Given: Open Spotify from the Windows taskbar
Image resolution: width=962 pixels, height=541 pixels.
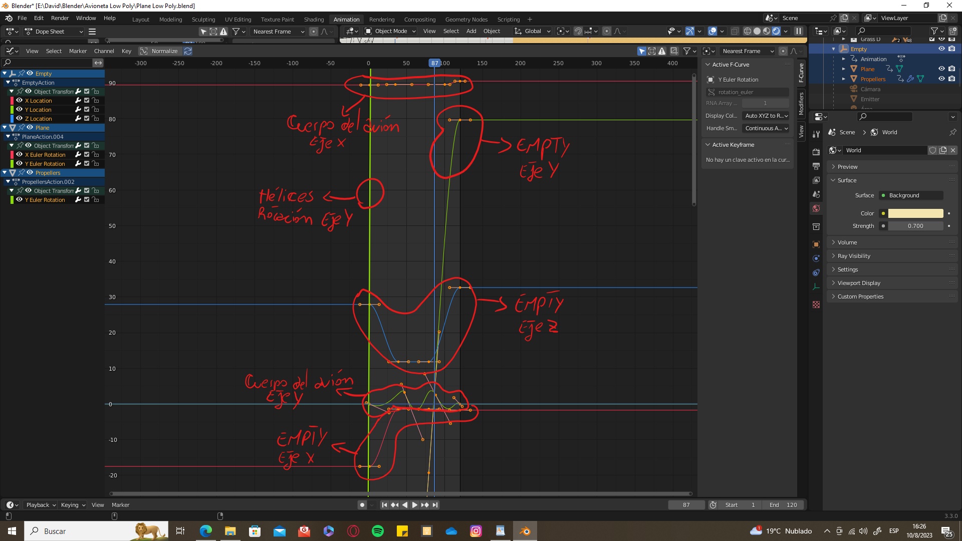Looking at the screenshot, I should pyautogui.click(x=378, y=531).
